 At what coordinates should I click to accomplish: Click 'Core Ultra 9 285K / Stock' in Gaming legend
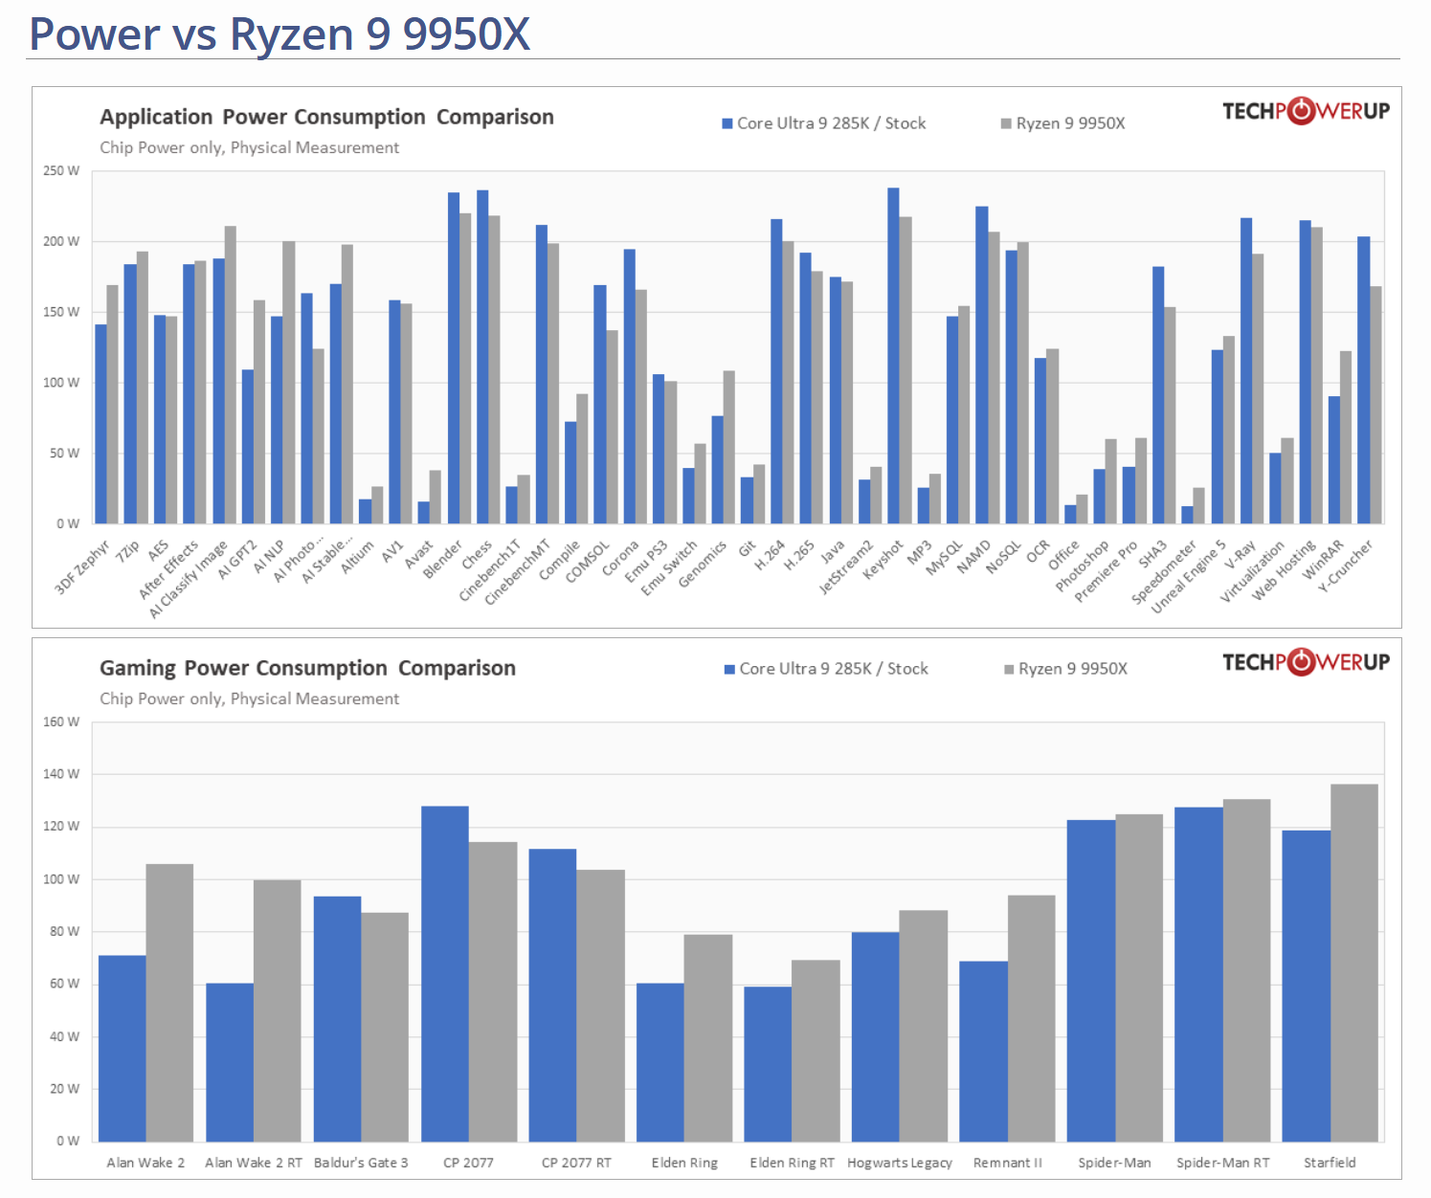coord(834,669)
